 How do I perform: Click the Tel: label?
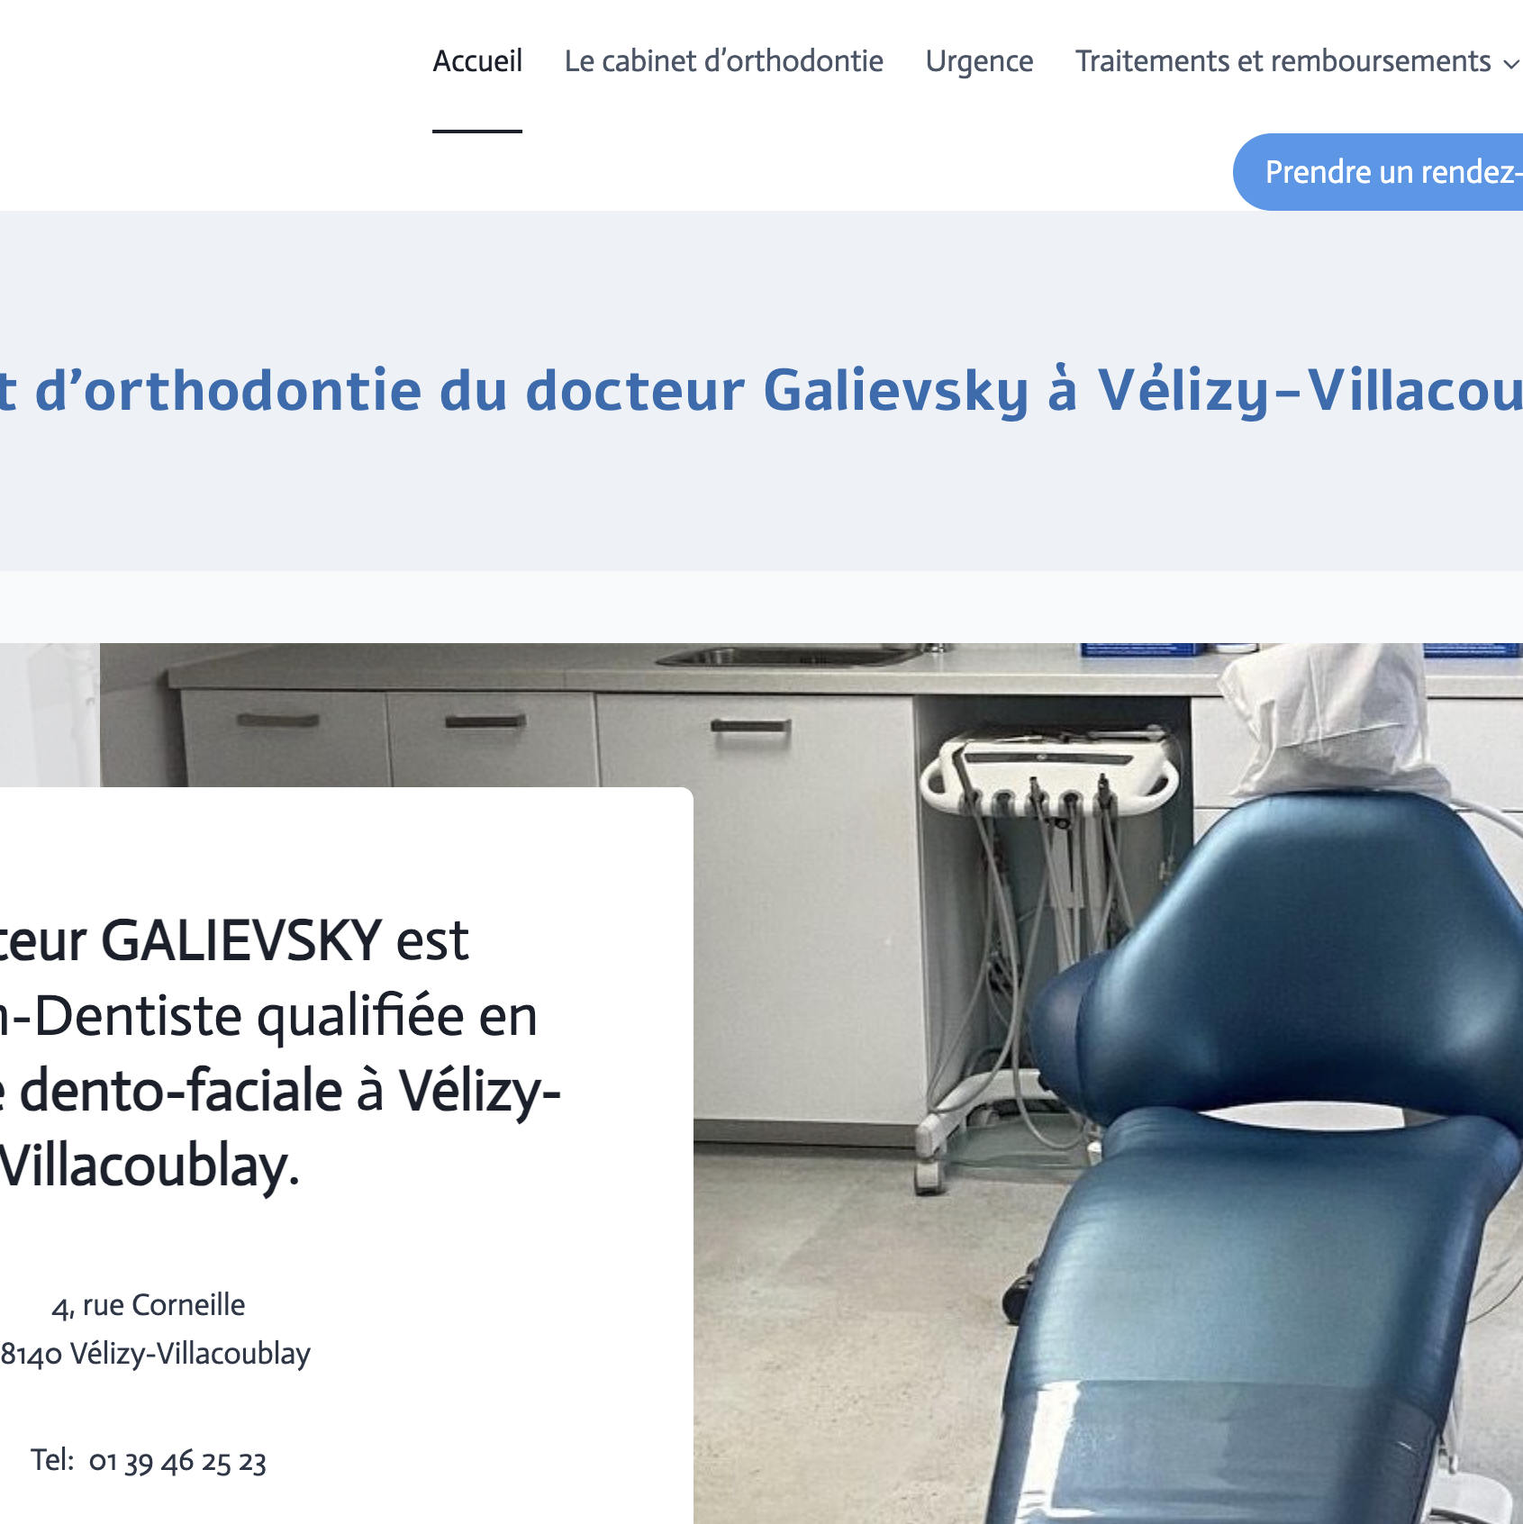[52, 1460]
